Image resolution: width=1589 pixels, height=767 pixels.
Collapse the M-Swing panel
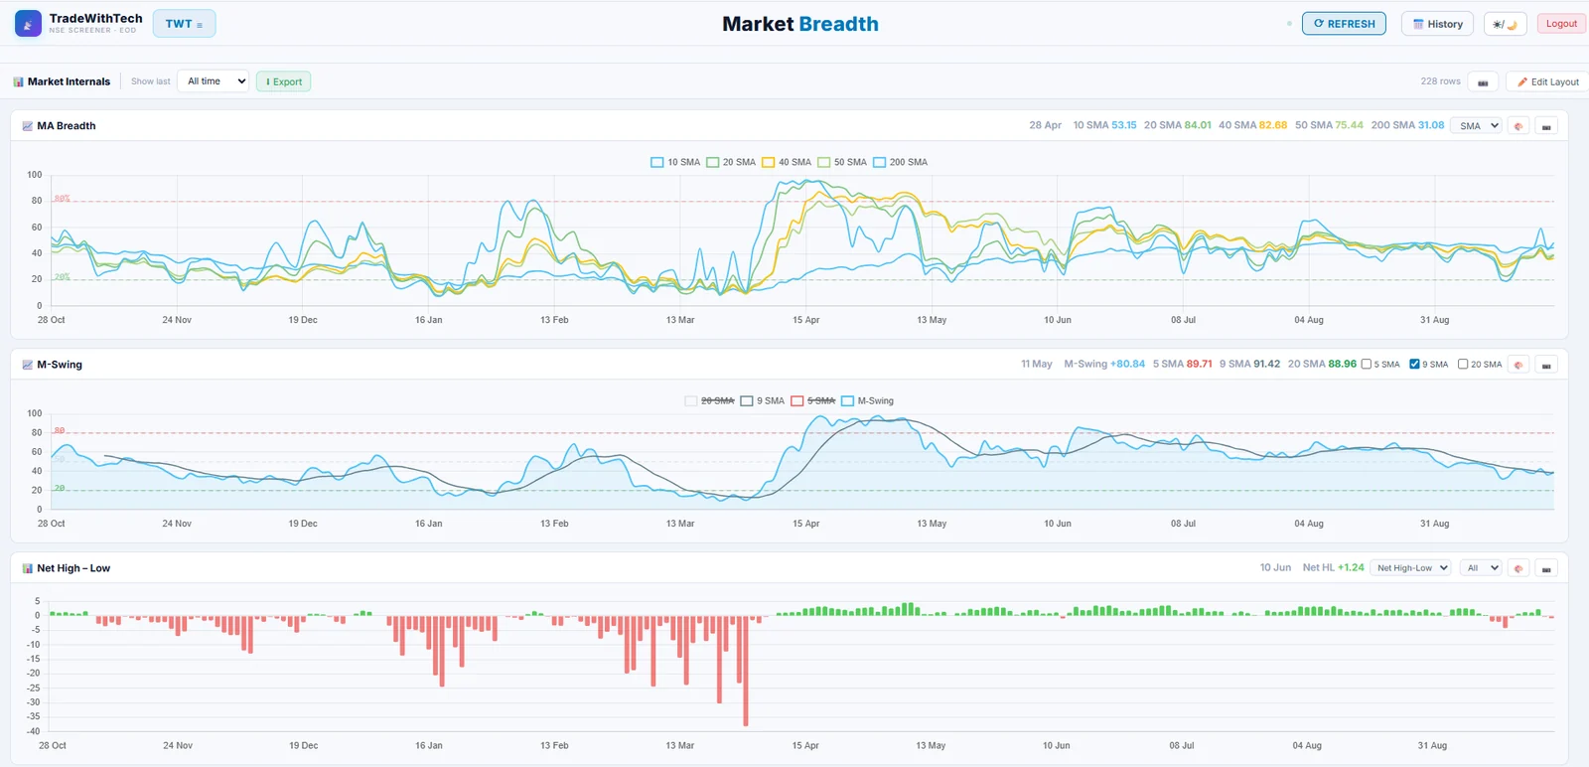tap(1546, 365)
